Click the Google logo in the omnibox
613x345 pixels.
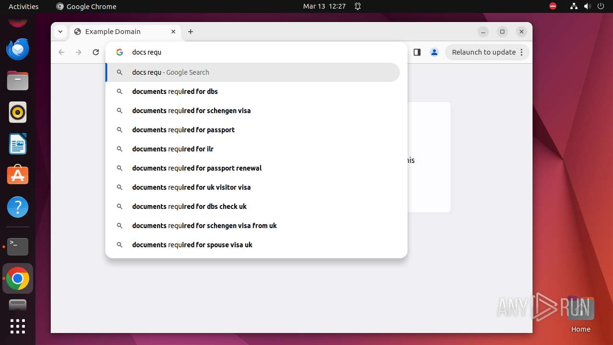(x=120, y=52)
